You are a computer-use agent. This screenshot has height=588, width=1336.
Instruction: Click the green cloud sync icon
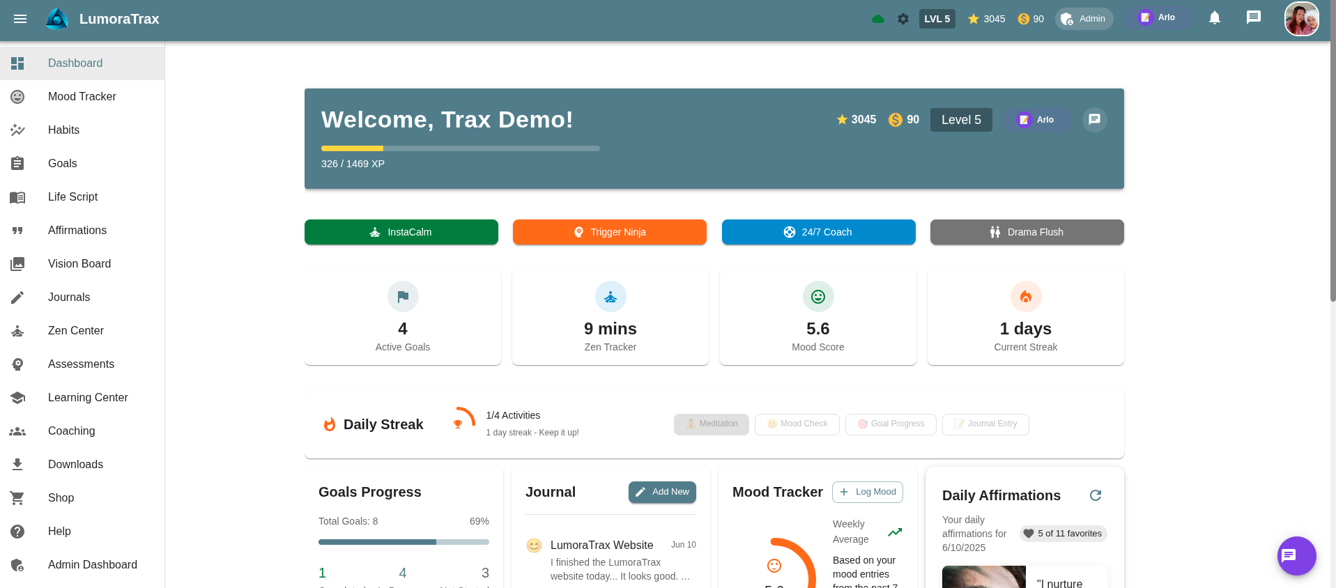(x=878, y=19)
